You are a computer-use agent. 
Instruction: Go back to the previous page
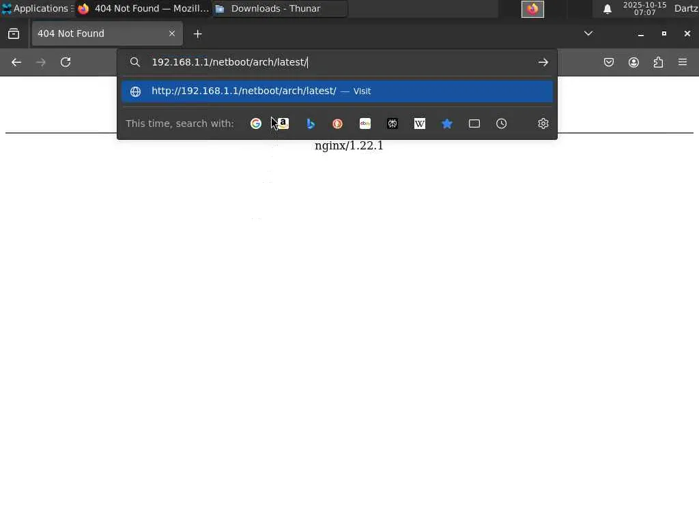(x=16, y=62)
